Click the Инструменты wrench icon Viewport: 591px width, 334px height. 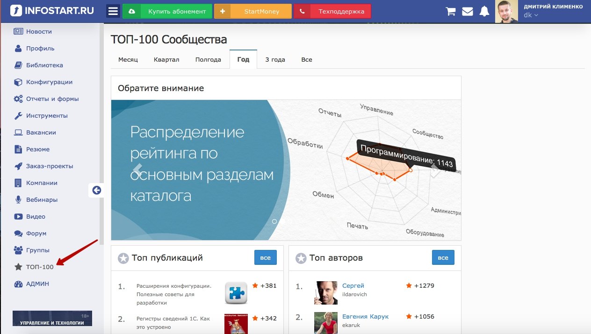pyautogui.click(x=18, y=115)
